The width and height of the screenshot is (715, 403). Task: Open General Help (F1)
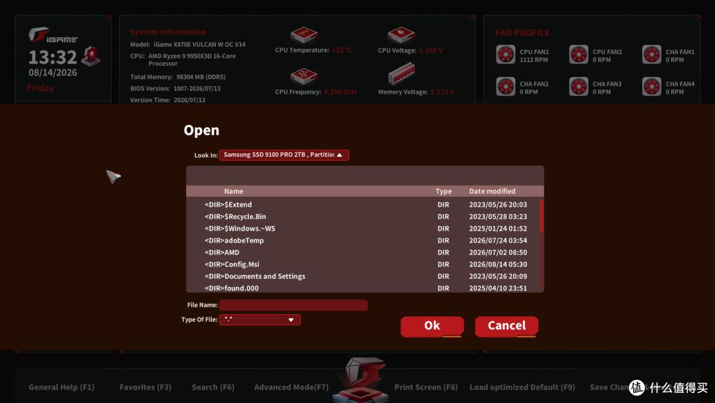click(x=62, y=387)
